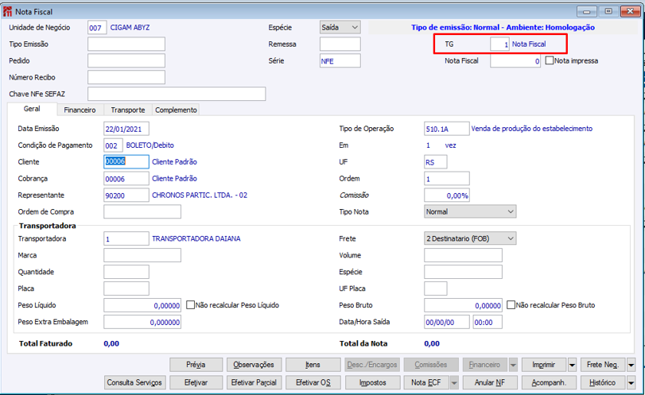
Task: Click the Imprimir button
Action: tap(544, 365)
